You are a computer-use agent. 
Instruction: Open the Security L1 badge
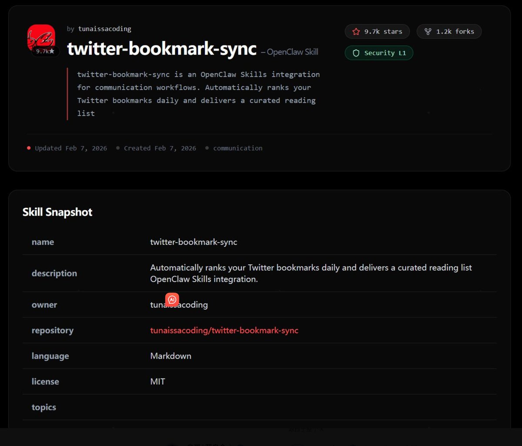pyautogui.click(x=379, y=53)
